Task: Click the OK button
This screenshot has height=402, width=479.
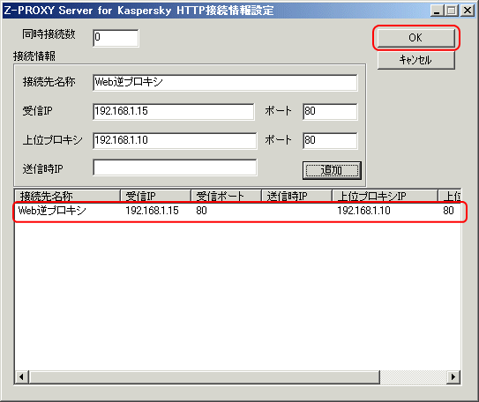Action: click(x=416, y=38)
